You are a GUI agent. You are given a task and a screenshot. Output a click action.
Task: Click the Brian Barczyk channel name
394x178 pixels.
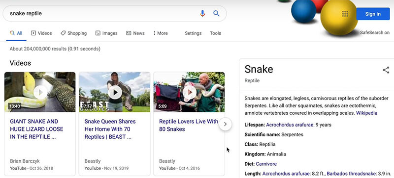point(25,161)
